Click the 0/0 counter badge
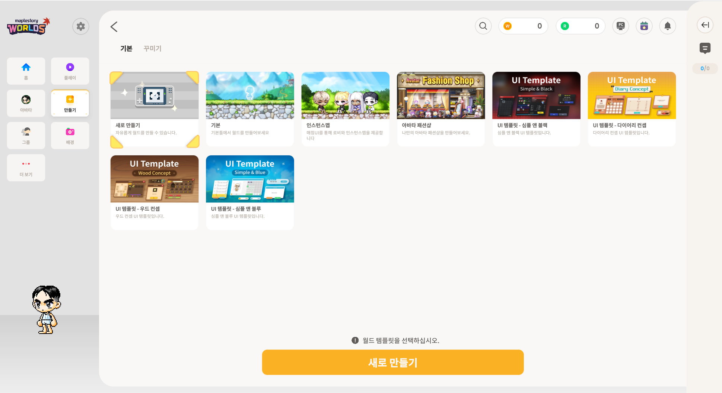Screen dimensions: 722x393 pos(705,68)
